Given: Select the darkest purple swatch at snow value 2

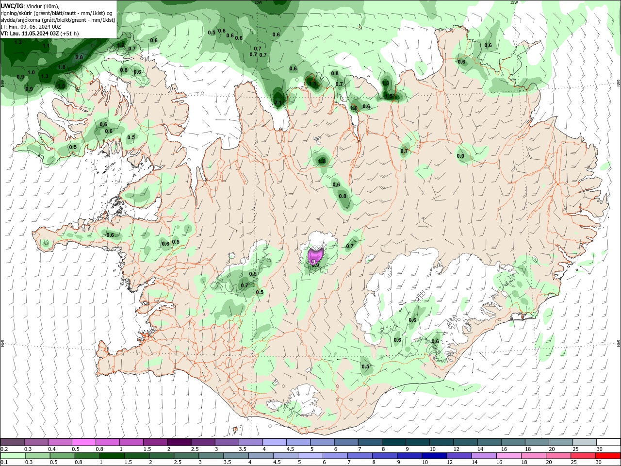Looking at the screenshot, I should 179,442.
